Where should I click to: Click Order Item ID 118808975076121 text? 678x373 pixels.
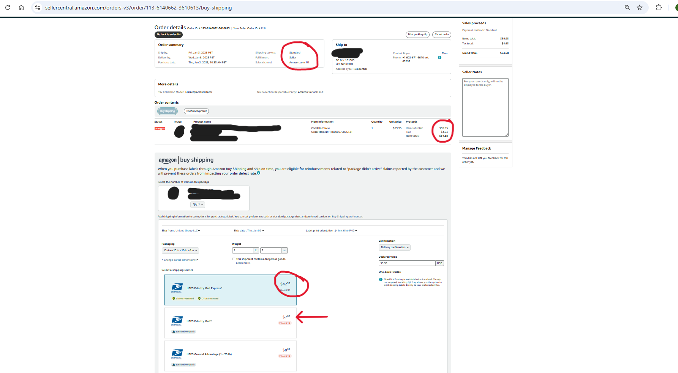(332, 132)
